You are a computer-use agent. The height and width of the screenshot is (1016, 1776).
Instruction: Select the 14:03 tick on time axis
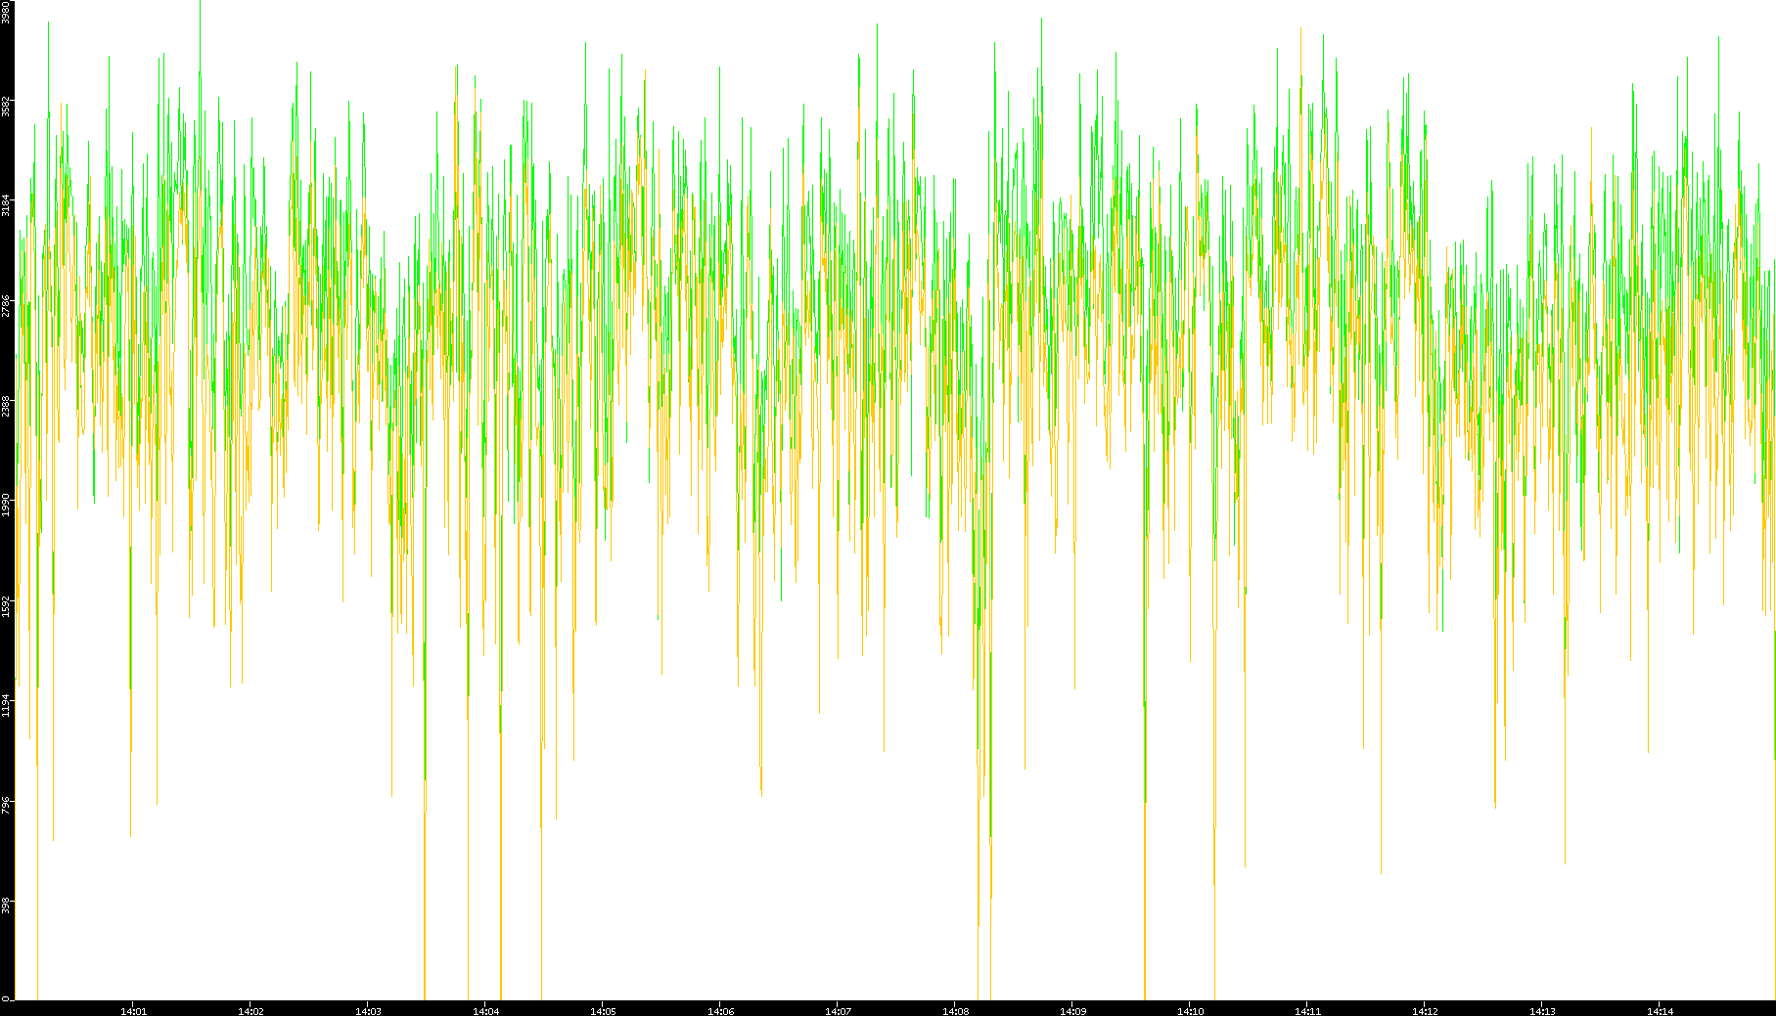[368, 1011]
